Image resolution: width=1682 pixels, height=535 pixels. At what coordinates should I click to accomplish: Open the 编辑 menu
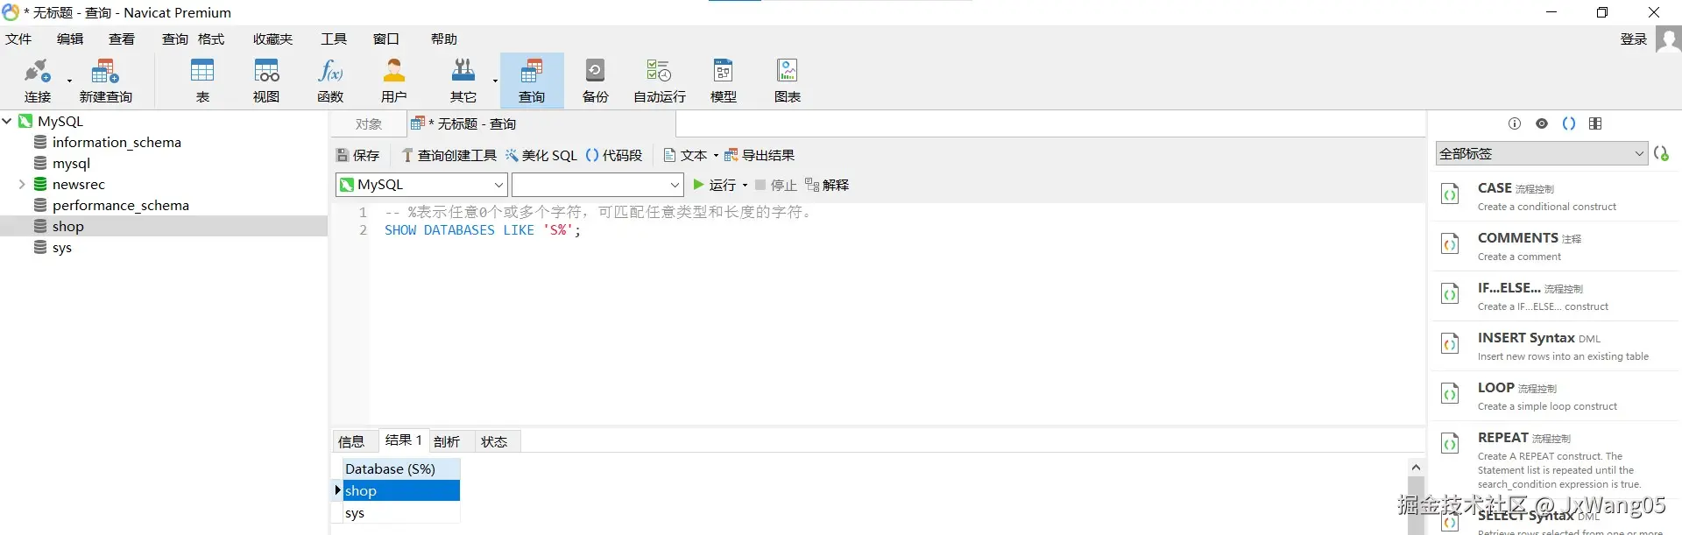click(70, 39)
